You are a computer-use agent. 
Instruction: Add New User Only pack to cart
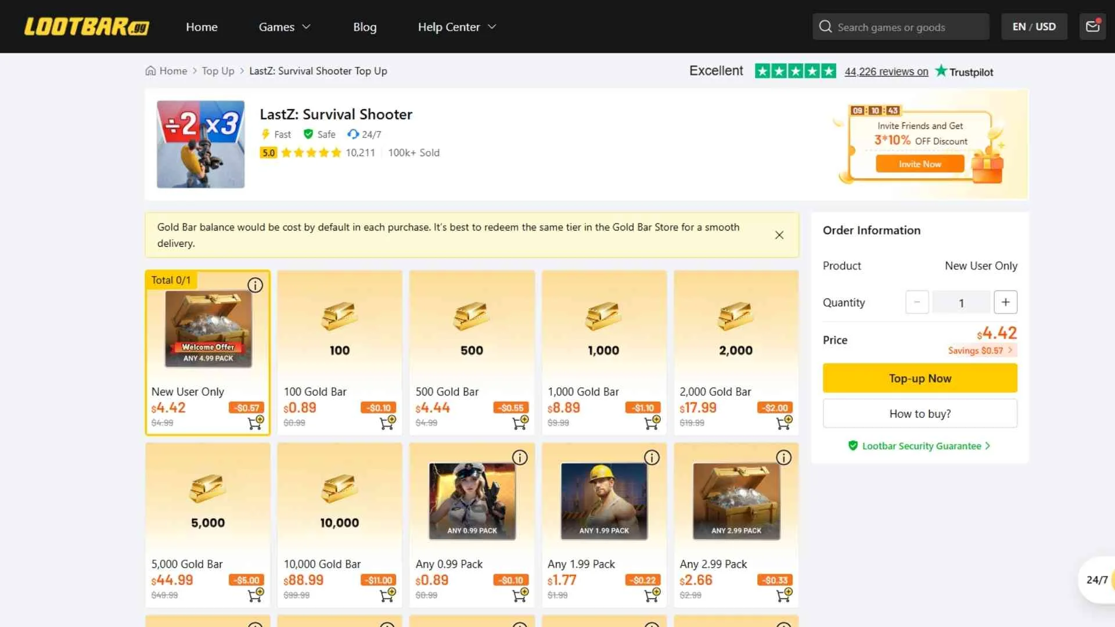point(256,422)
